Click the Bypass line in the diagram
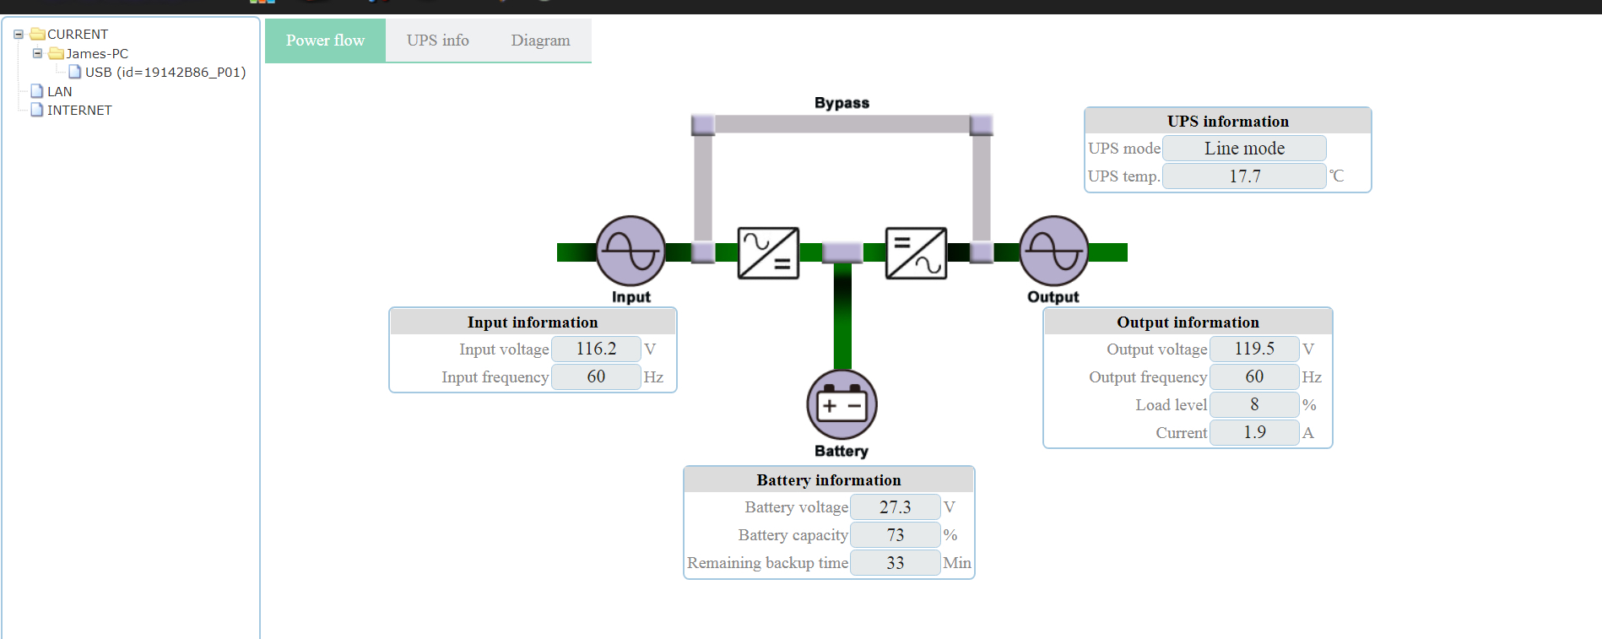 (842, 125)
